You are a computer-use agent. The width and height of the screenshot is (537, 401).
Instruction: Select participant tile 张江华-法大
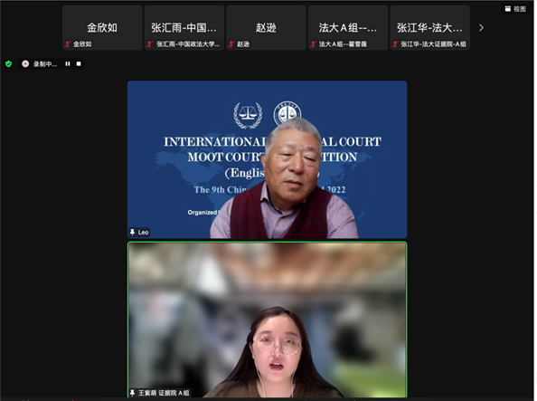(x=429, y=28)
